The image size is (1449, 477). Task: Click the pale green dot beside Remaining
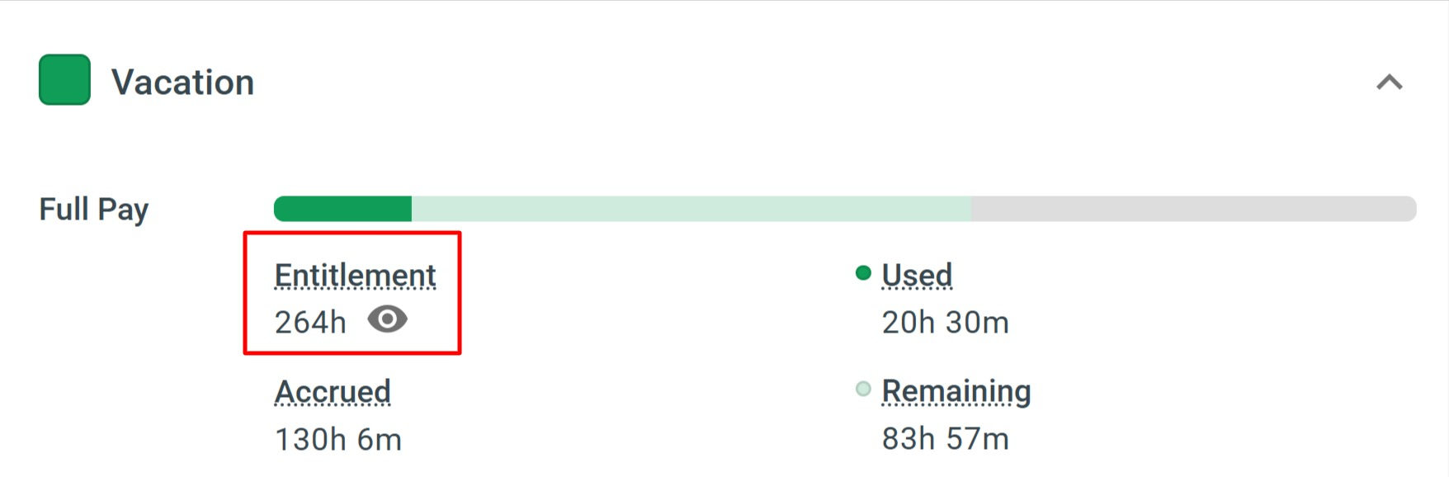(x=863, y=389)
